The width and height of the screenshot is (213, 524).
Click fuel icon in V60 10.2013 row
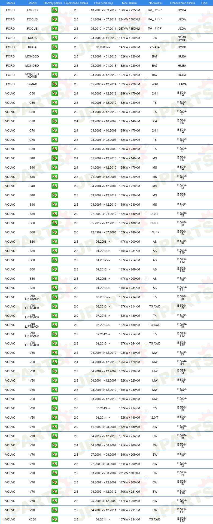coord(54,408)
